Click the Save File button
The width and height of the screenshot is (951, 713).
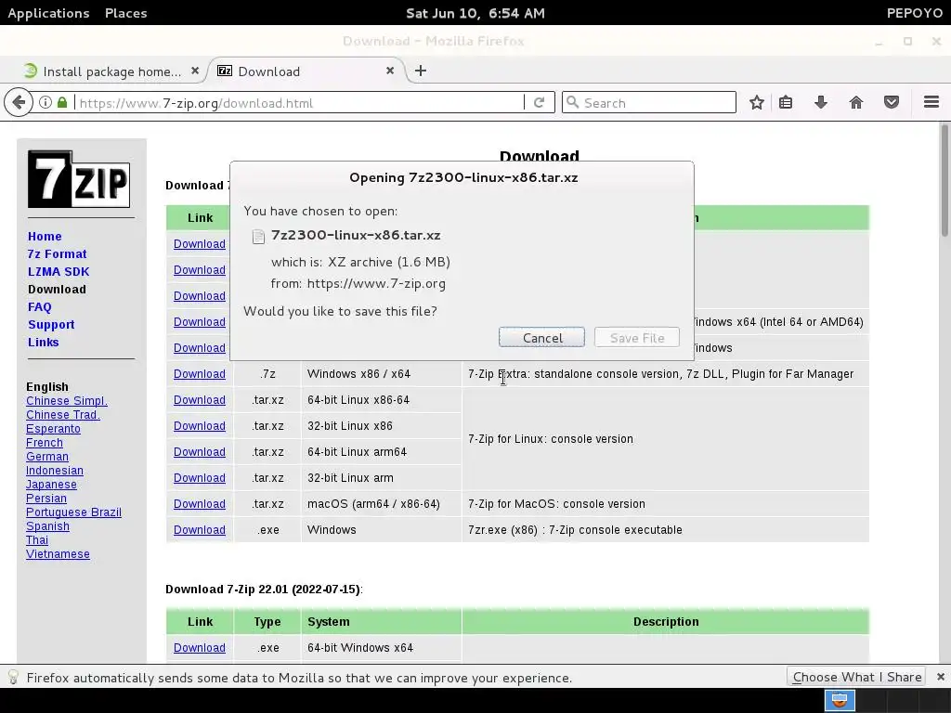(637, 338)
